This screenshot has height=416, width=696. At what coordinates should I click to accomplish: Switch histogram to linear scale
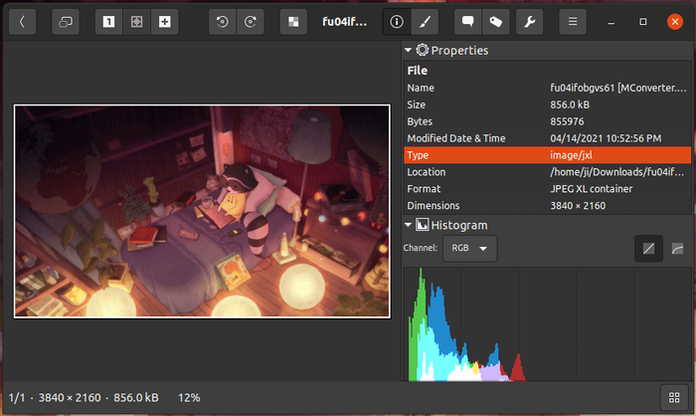(648, 249)
